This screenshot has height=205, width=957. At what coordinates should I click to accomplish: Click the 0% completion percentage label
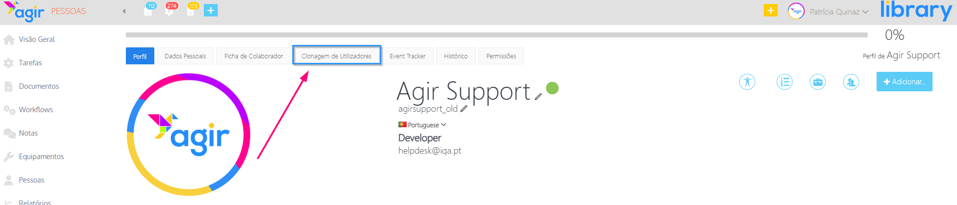(x=895, y=35)
